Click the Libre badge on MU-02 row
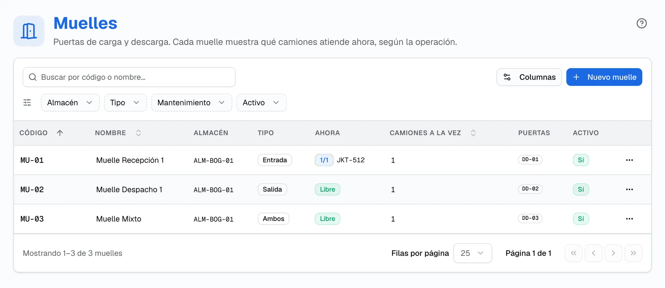The image size is (665, 288). pos(328,189)
